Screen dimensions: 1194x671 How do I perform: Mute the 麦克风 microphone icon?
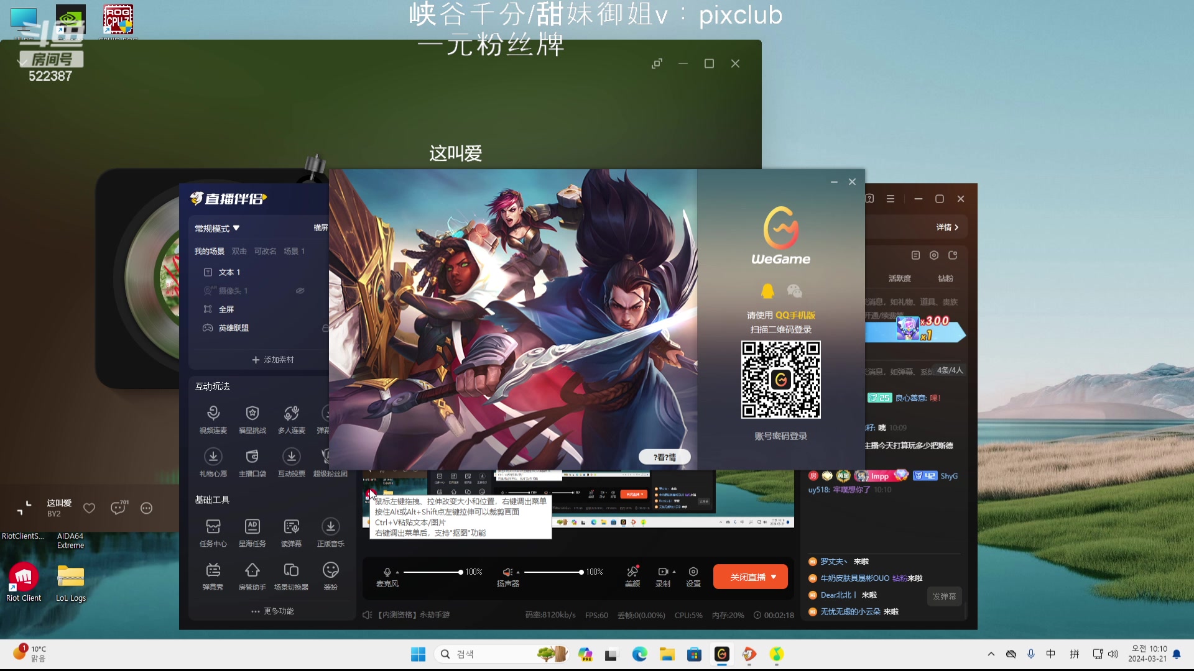click(387, 572)
